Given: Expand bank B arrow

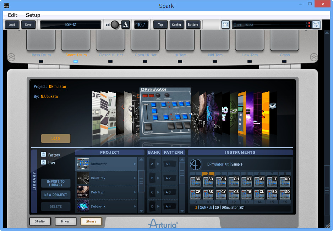Looking at the screenshot, I should pyautogui.click(x=158, y=178).
